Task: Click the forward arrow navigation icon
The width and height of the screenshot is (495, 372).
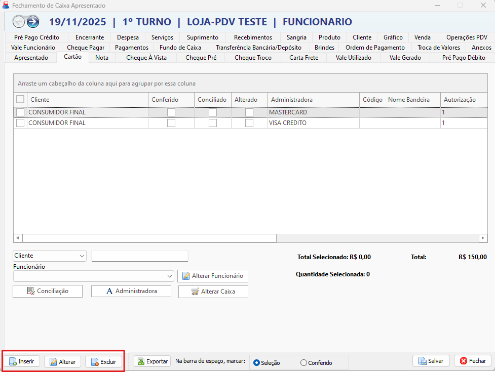Action: point(33,22)
